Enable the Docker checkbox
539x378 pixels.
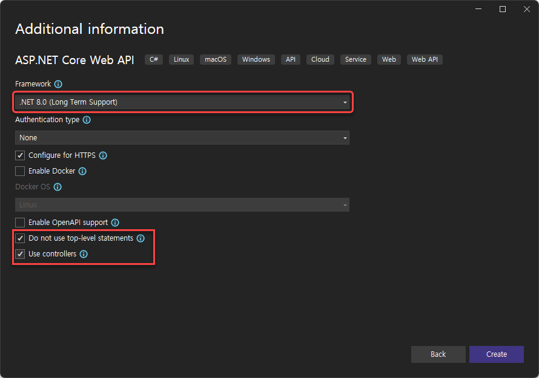coord(20,171)
